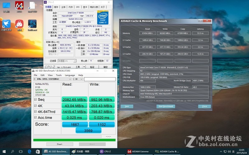Open the Language menu in AS SSD
This screenshot has height=155, width=249.
pyautogui.click(x=70, y=75)
